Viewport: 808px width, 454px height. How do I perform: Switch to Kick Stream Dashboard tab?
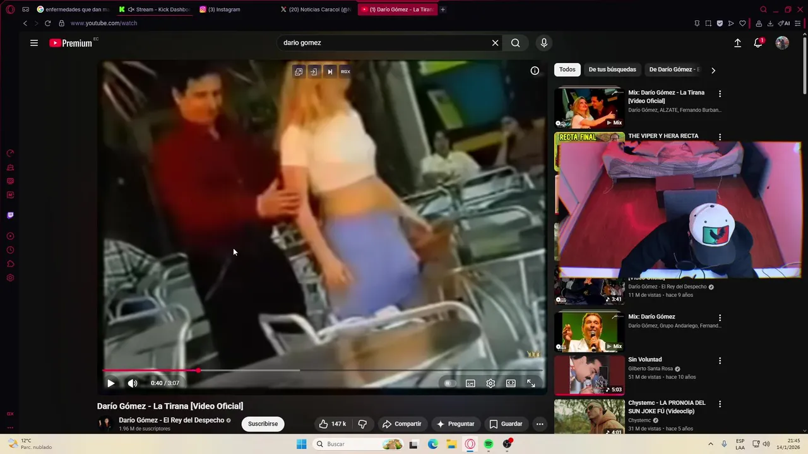click(x=157, y=9)
